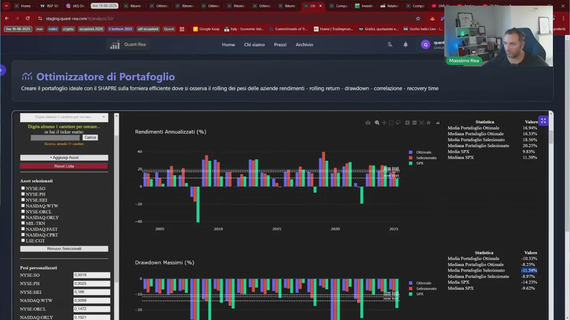The height and width of the screenshot is (320, 570).
Task: Check the NYSE:HEI asset checkbox
Action: (23, 200)
